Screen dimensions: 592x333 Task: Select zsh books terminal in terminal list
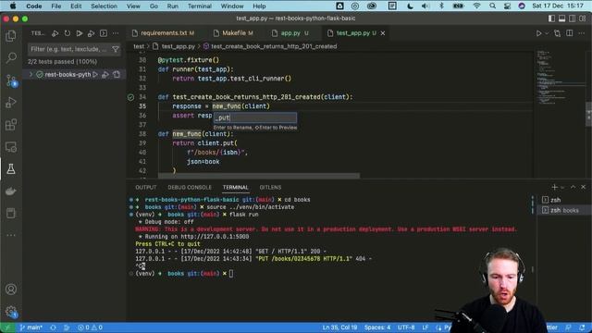564,210
